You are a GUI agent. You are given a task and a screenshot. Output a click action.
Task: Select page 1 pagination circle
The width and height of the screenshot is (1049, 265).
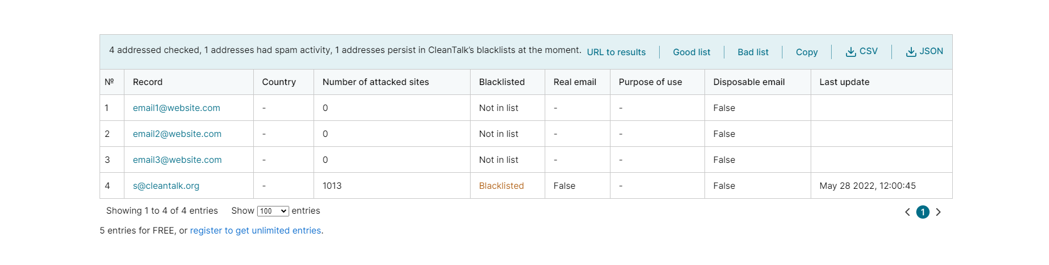[923, 212]
